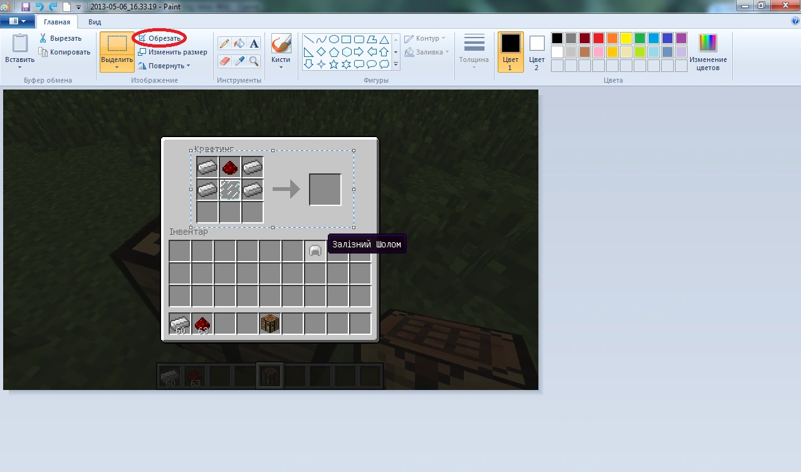The height and width of the screenshot is (472, 801).
Task: Click the Undo arrow in title bar
Action: (x=39, y=6)
